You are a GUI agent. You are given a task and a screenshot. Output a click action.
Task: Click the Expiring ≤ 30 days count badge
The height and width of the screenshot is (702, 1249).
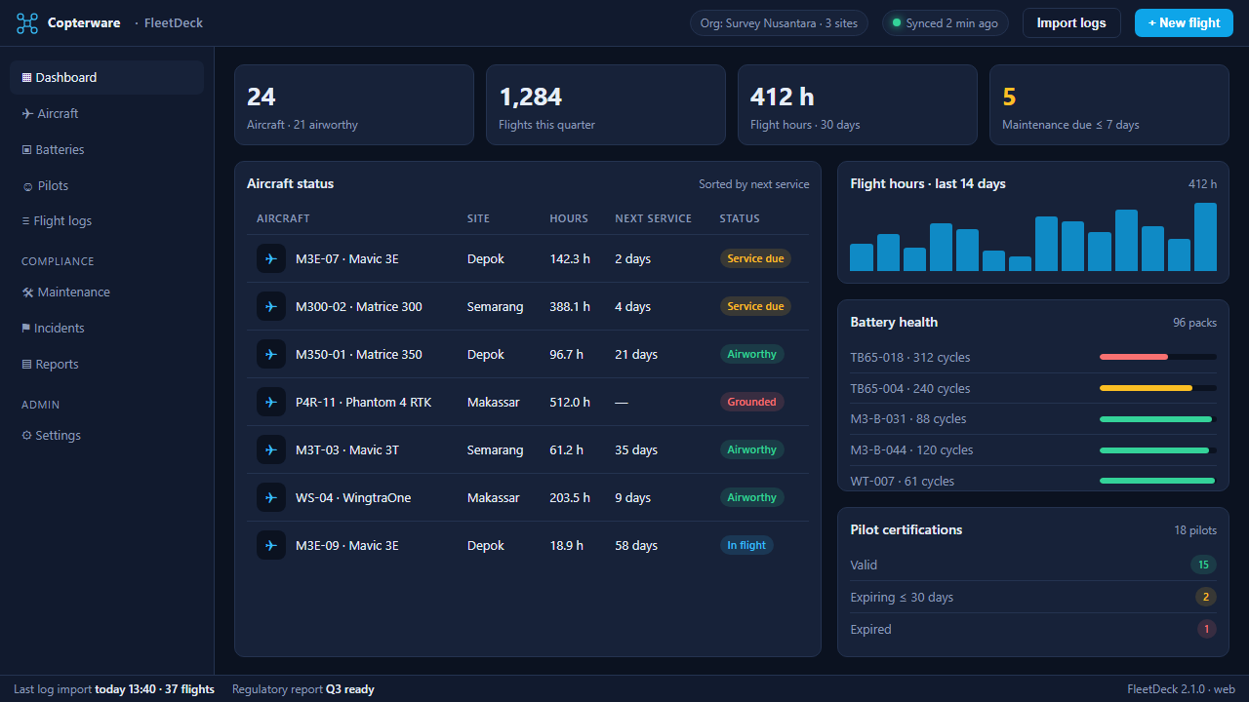[1206, 598]
